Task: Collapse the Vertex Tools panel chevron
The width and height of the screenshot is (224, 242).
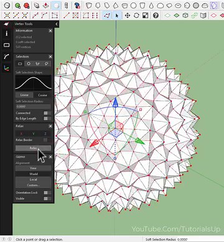Action: coord(57,24)
